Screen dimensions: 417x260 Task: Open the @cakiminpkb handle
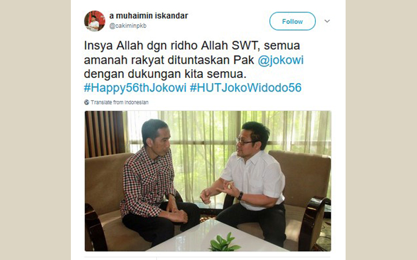(x=128, y=25)
